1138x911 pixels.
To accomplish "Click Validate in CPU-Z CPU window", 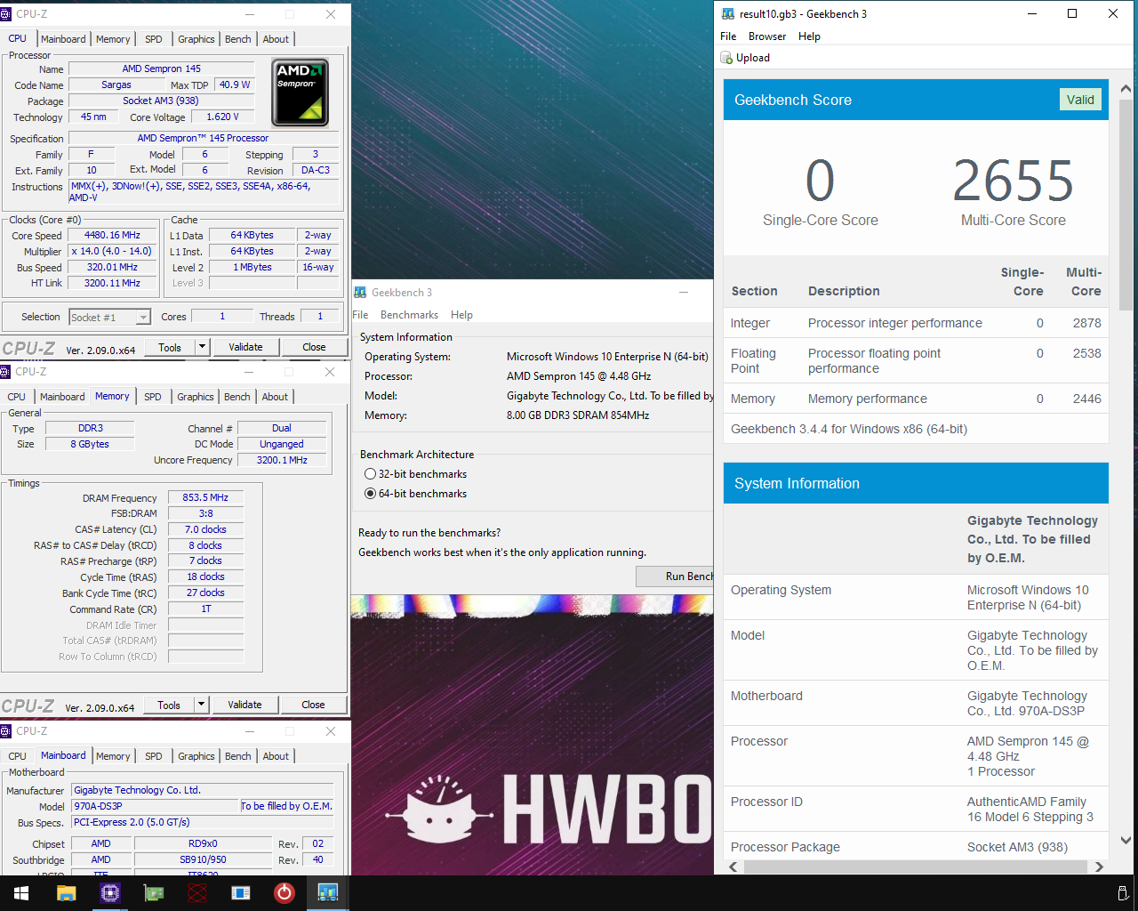I will (245, 347).
